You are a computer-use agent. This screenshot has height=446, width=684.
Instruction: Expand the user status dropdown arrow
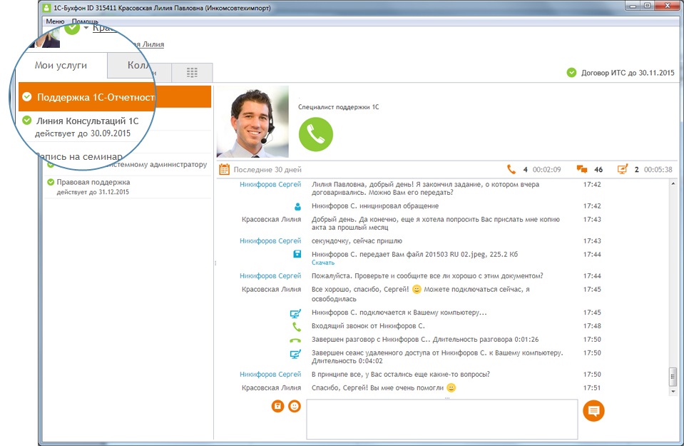coord(86,28)
